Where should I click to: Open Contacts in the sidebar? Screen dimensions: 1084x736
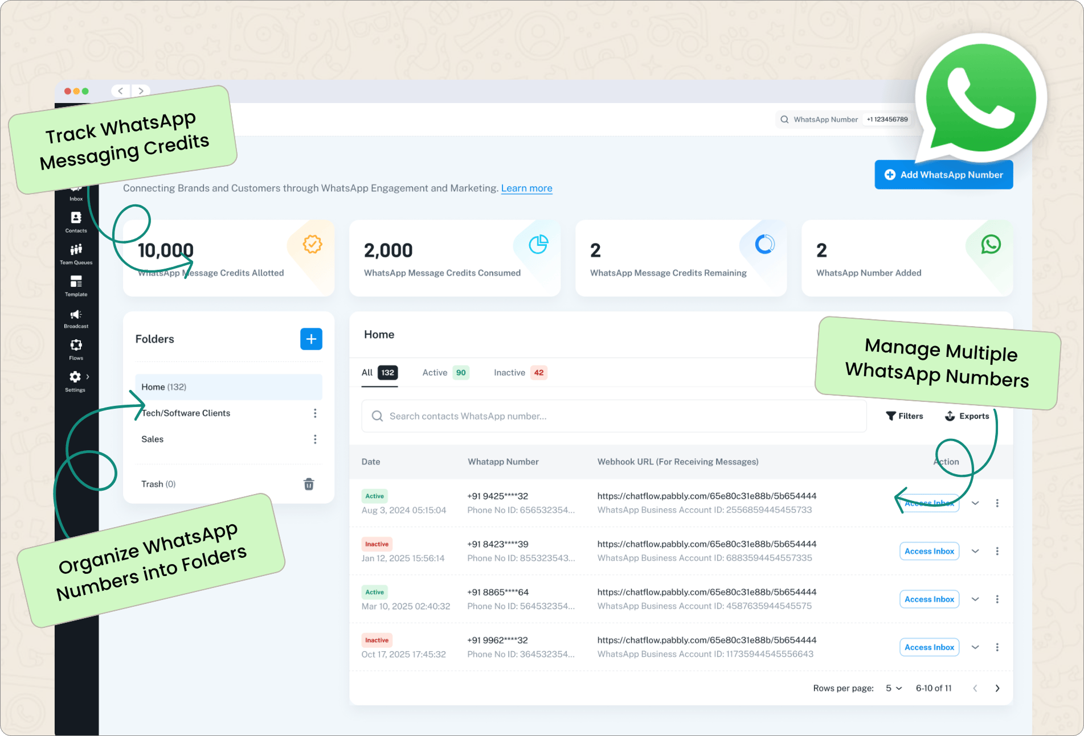(x=76, y=222)
